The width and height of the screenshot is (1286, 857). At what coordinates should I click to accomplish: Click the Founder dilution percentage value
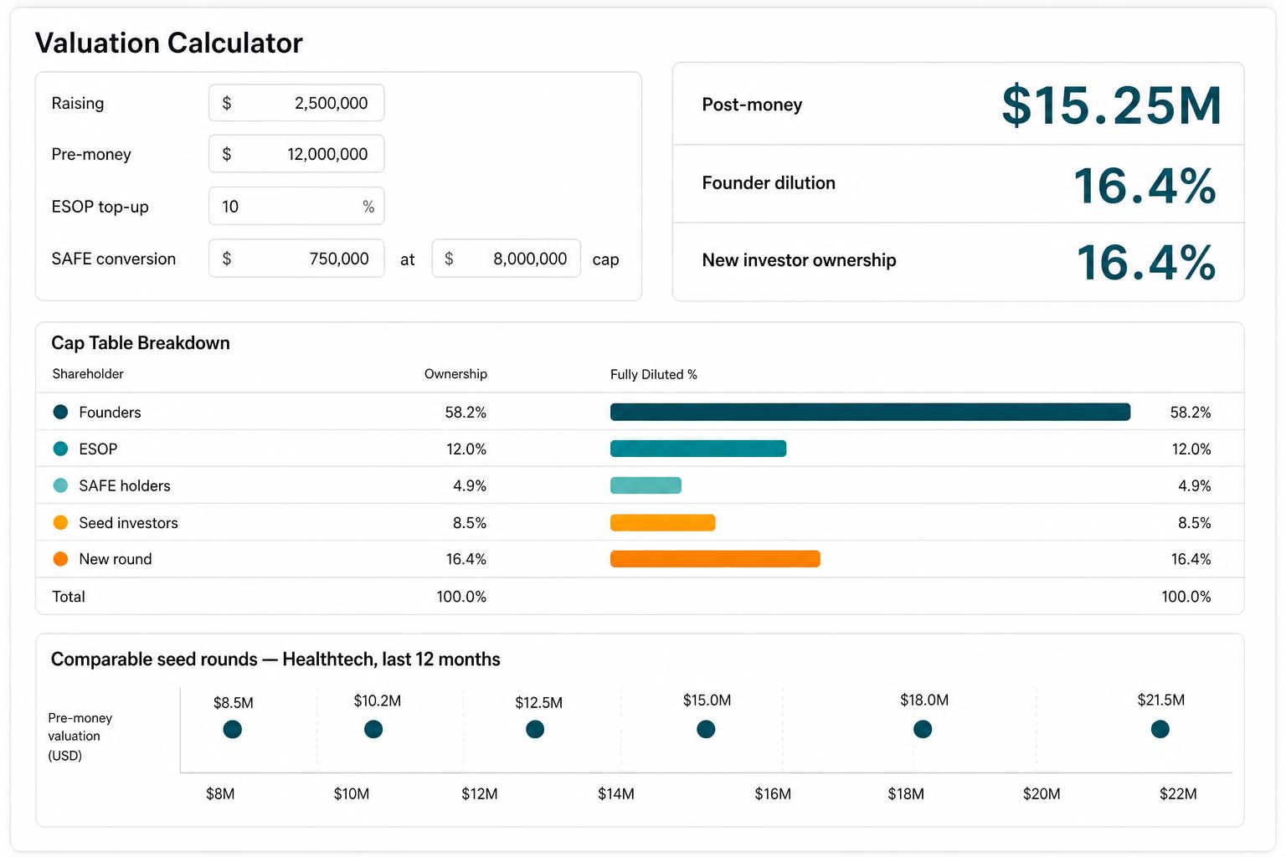point(1145,185)
